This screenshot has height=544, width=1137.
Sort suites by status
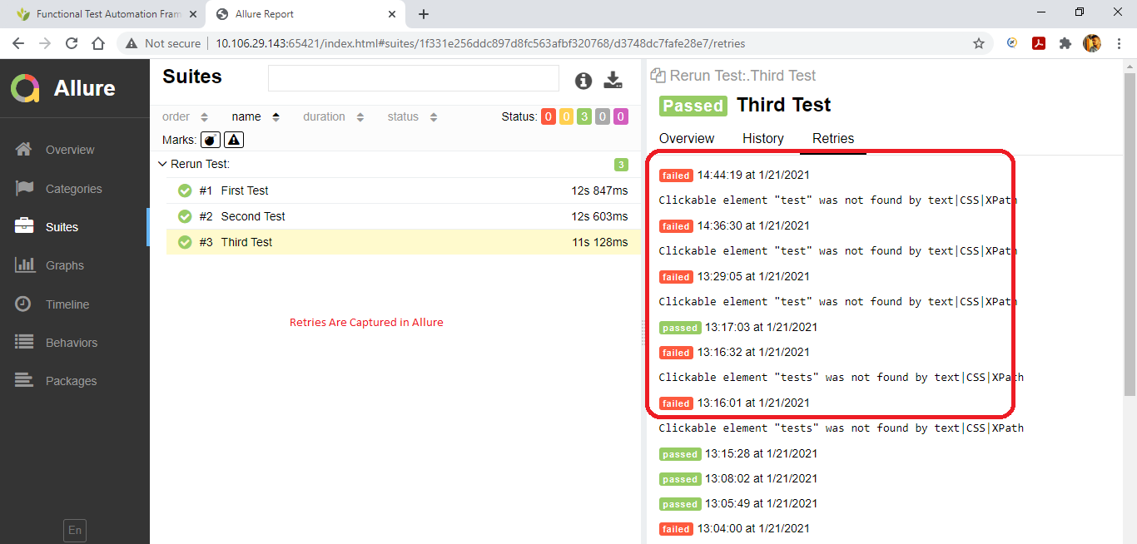(413, 116)
